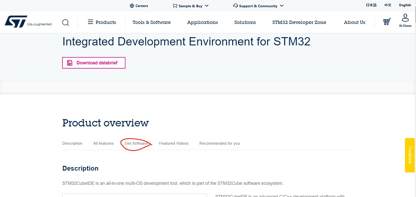Switch to the Featured Videos tab
The width and height of the screenshot is (416, 197).
click(x=174, y=143)
